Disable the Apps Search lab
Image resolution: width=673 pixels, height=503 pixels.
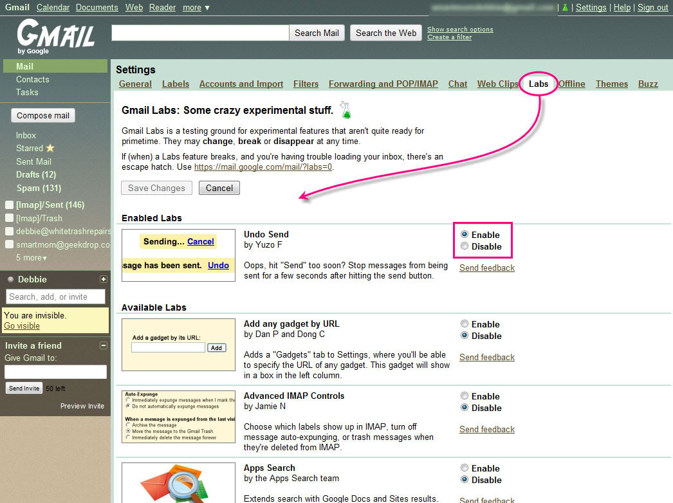[465, 479]
